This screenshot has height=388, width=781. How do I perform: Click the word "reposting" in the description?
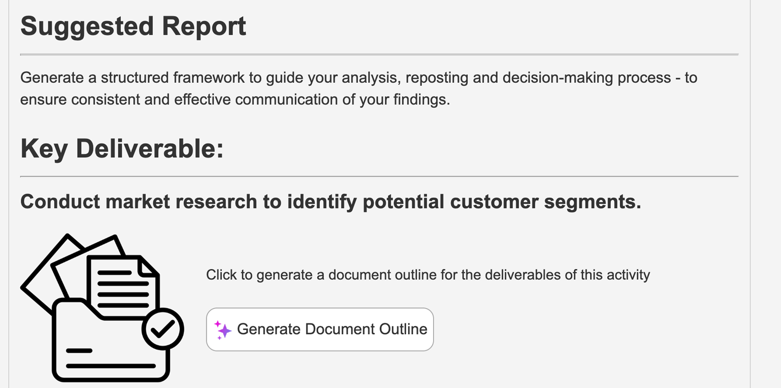(437, 78)
